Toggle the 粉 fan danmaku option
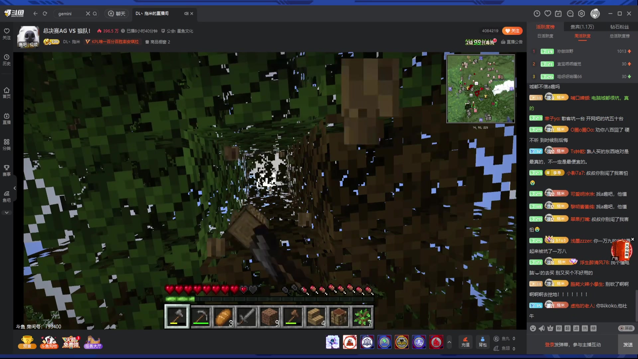The image size is (638, 359). click(x=559, y=328)
